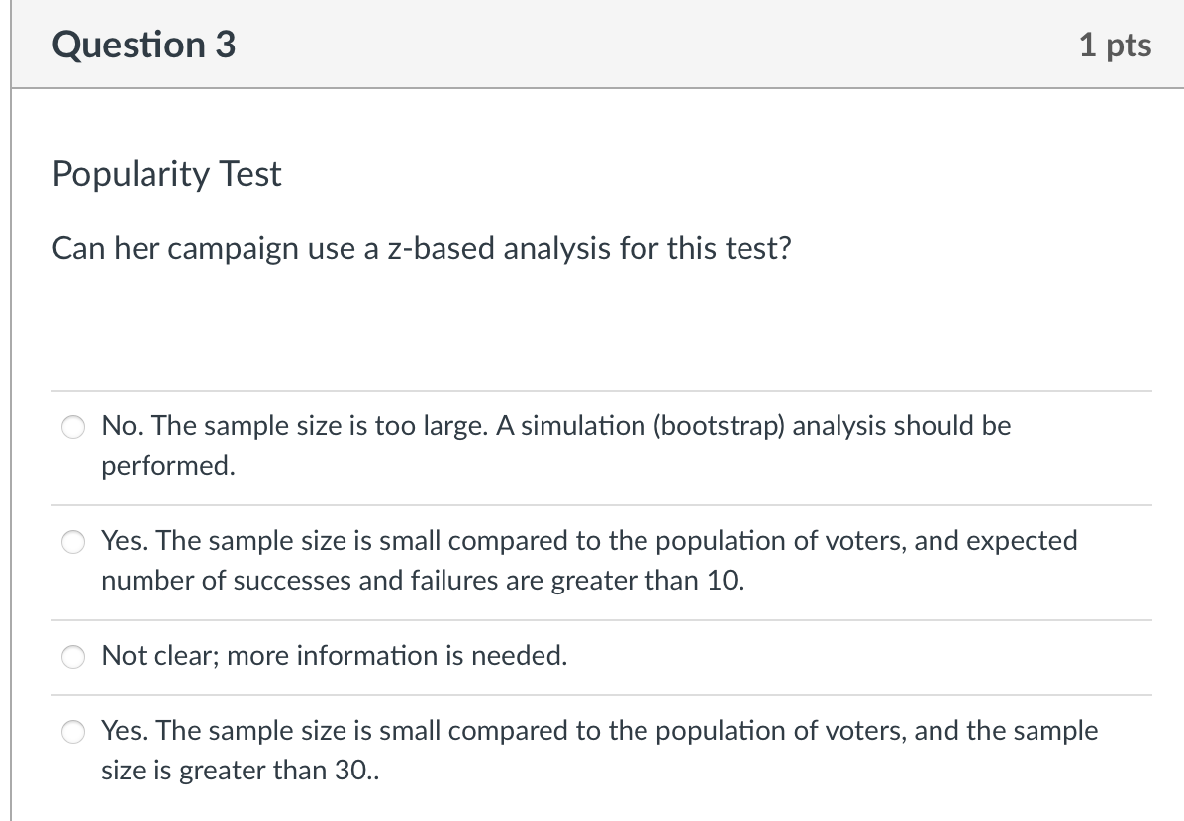Click the fourth answer's opening 'Yes' word
1184x821 pixels.
119,730
